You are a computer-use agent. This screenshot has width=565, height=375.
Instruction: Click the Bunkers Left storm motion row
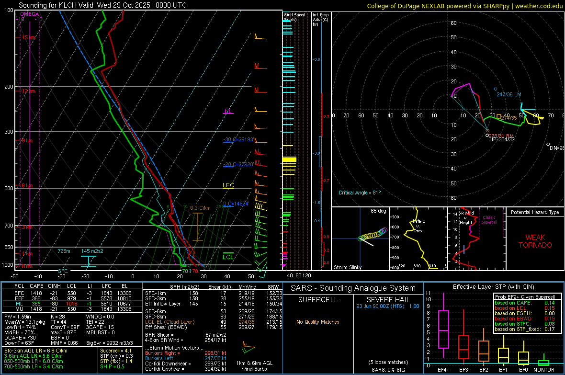pyautogui.click(x=186, y=358)
